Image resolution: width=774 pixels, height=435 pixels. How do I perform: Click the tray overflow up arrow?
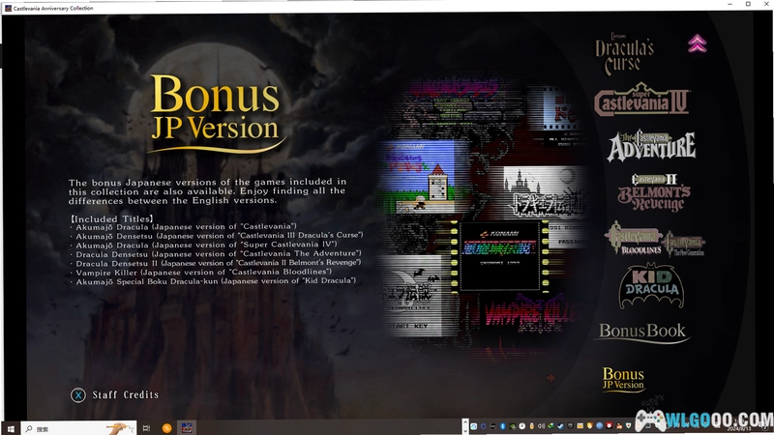pos(465,423)
